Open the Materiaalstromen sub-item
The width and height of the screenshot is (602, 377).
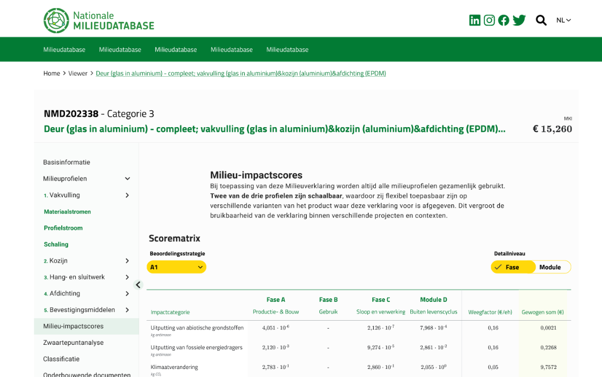pyautogui.click(x=67, y=212)
